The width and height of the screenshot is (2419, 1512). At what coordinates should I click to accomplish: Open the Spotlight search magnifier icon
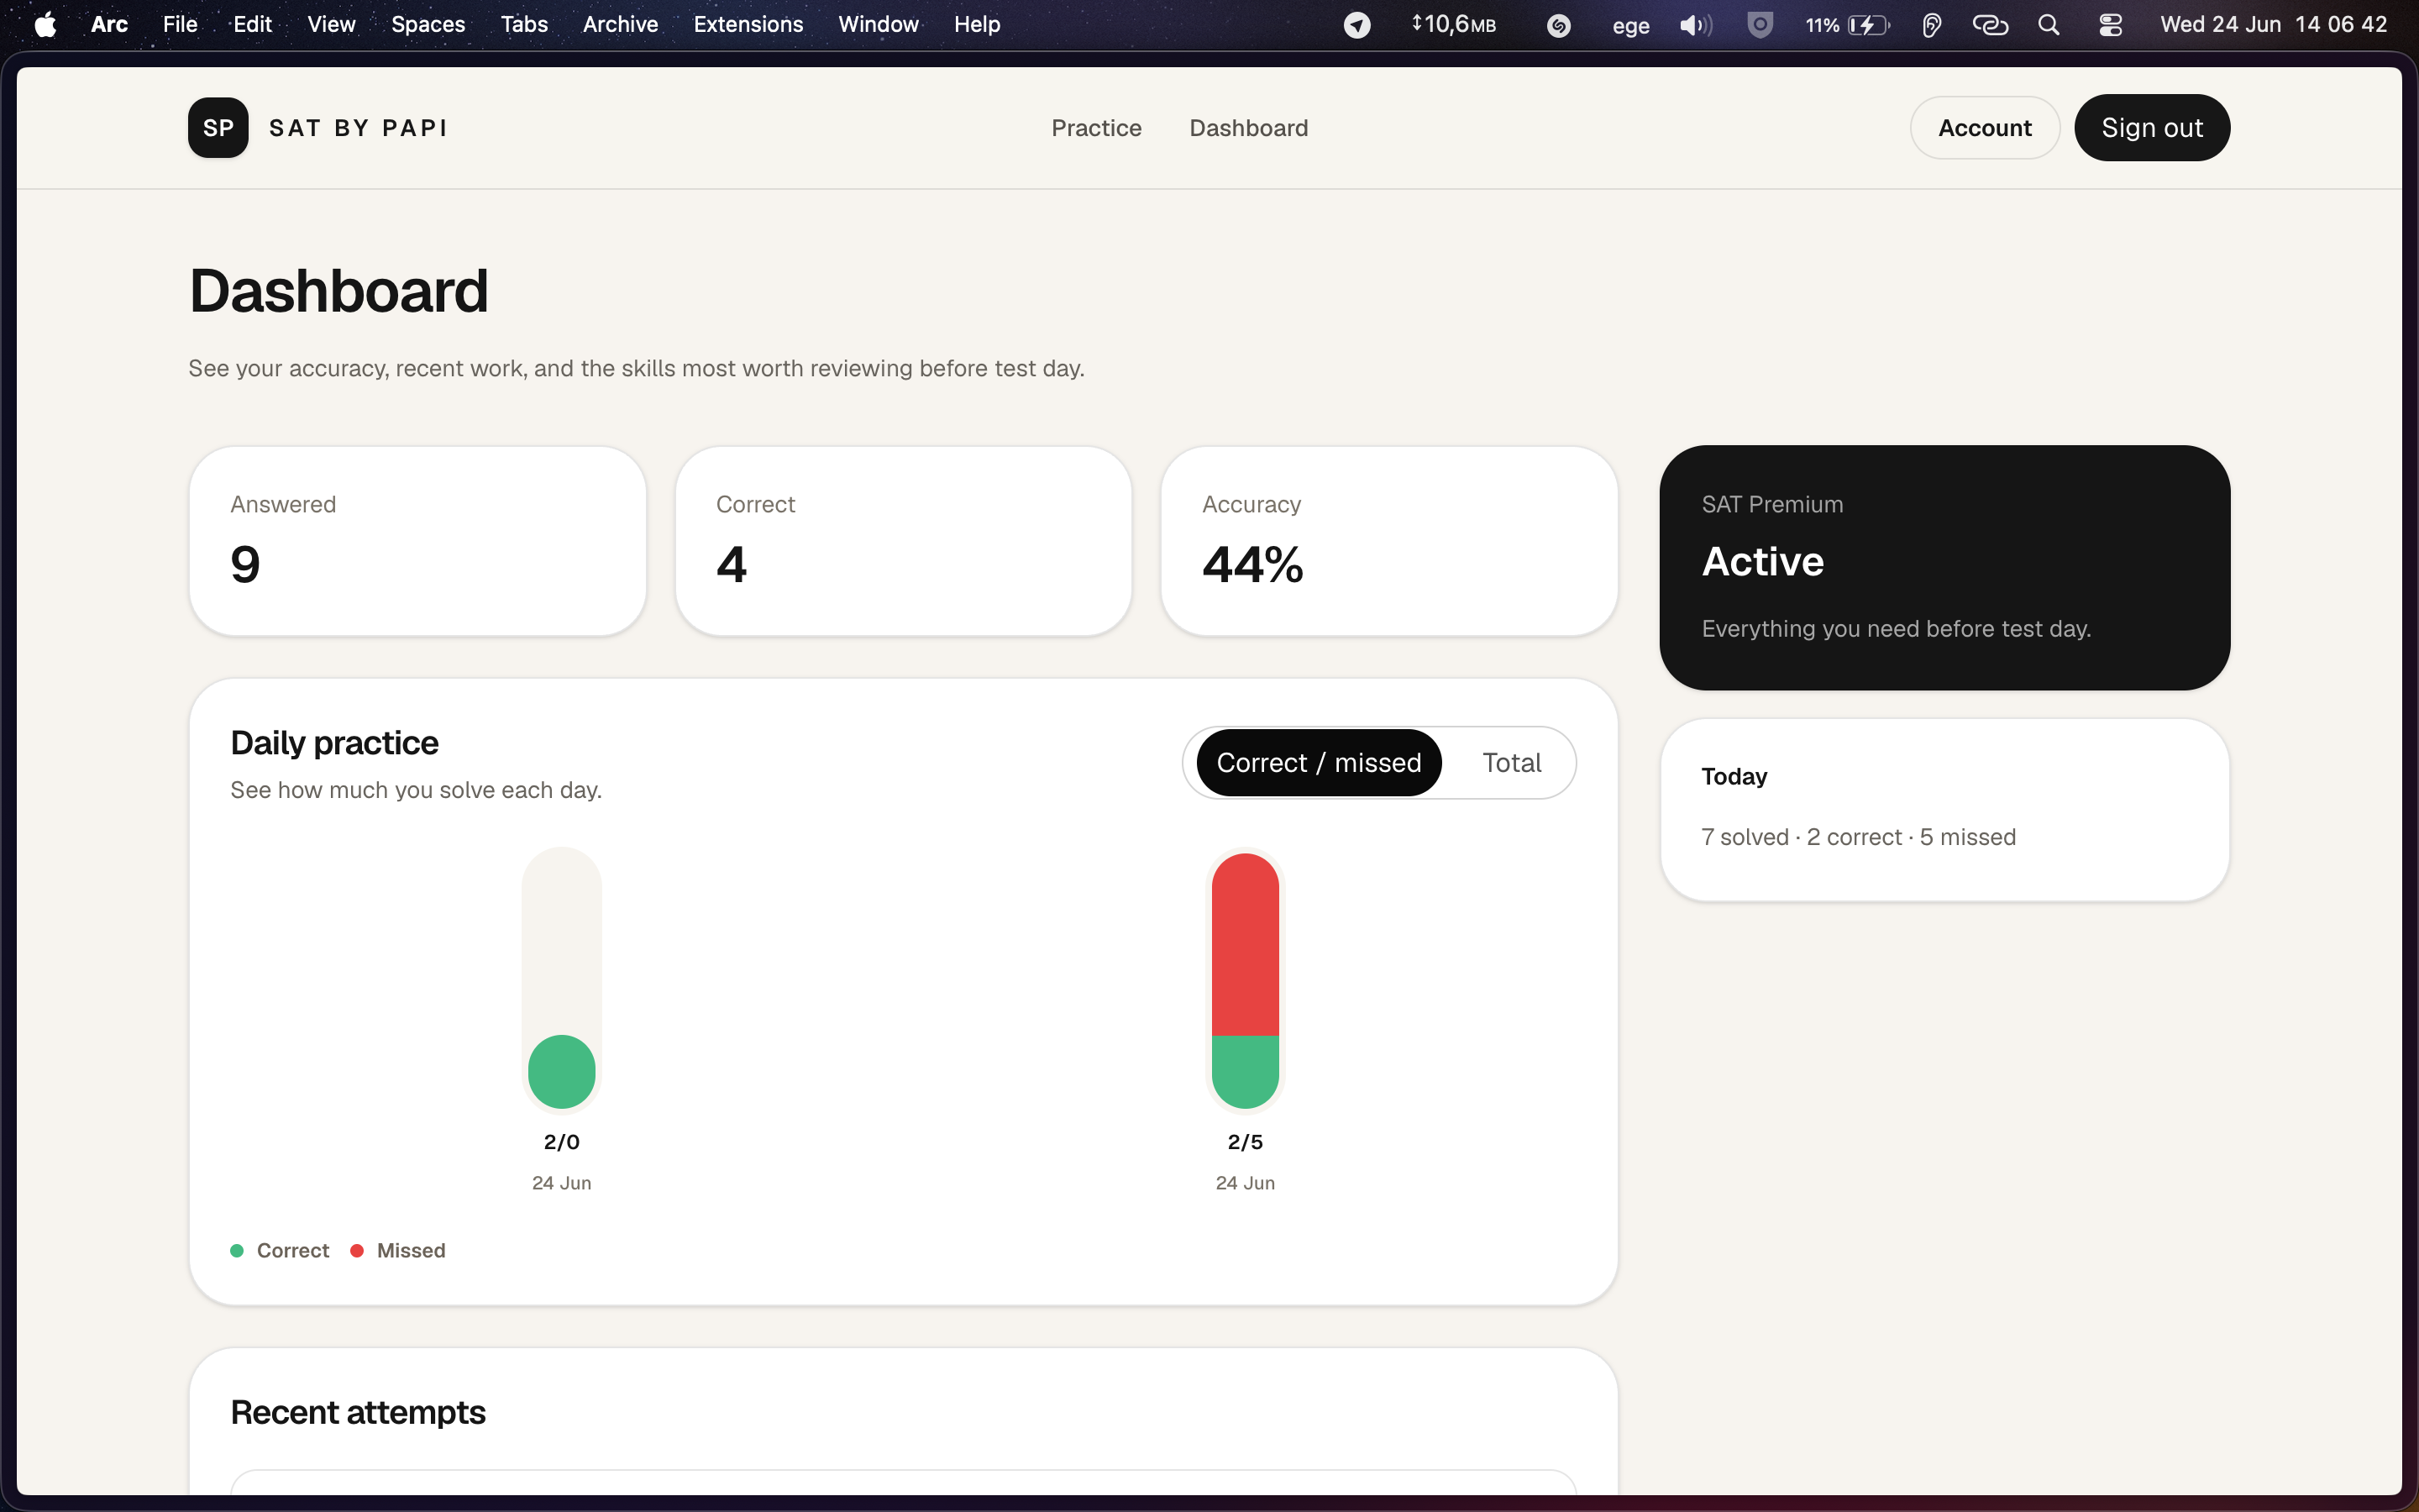[2048, 25]
